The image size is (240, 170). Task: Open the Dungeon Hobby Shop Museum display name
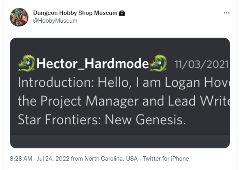click(75, 13)
